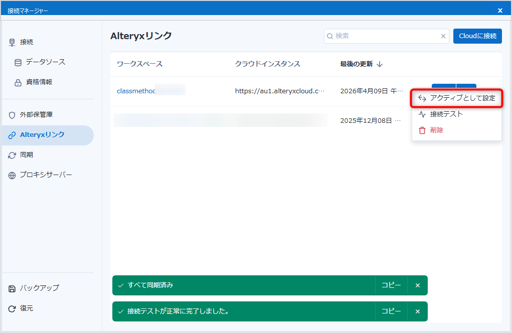The width and height of the screenshot is (512, 333).
Task: Open the データソース entry in the sidebar
Action: (18, 62)
